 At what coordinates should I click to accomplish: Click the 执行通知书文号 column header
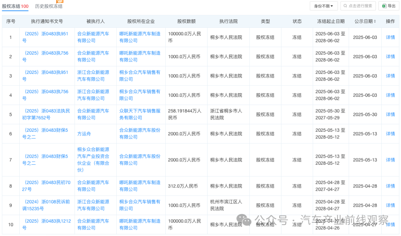click(x=47, y=22)
